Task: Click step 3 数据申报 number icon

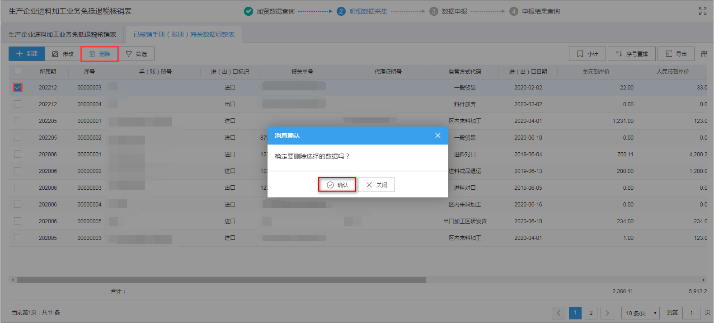Action: click(x=433, y=11)
